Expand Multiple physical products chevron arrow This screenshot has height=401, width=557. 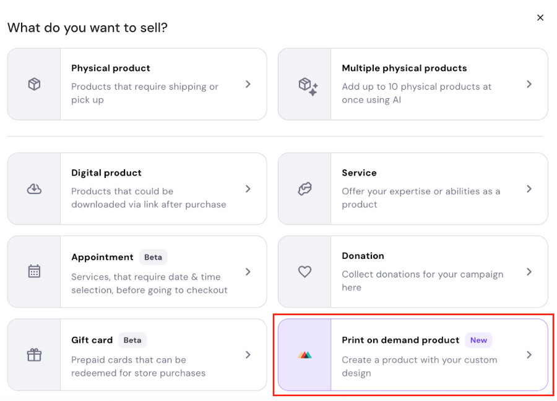(x=529, y=84)
